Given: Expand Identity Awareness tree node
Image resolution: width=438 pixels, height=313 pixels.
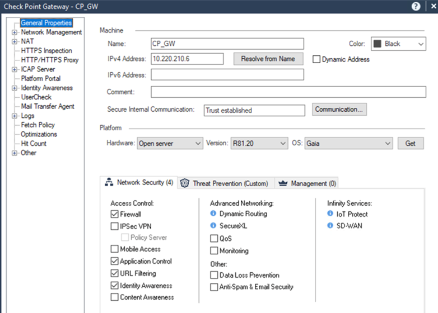Looking at the screenshot, I should [14, 88].
